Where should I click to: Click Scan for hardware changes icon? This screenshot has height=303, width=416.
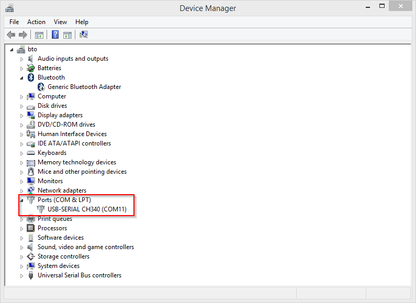84,35
